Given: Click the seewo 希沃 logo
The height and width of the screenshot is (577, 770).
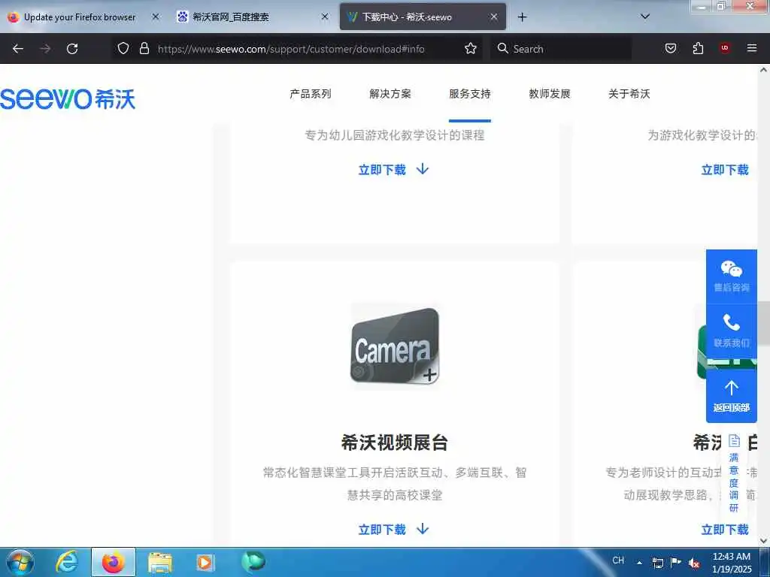Looking at the screenshot, I should pyautogui.click(x=68, y=98).
